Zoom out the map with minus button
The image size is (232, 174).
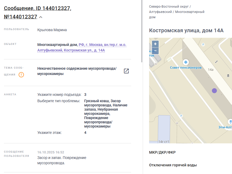(155, 51)
